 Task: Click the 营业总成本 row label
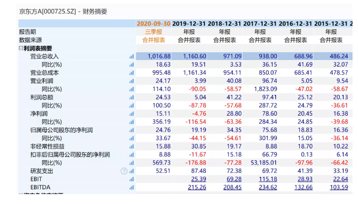[45, 72]
